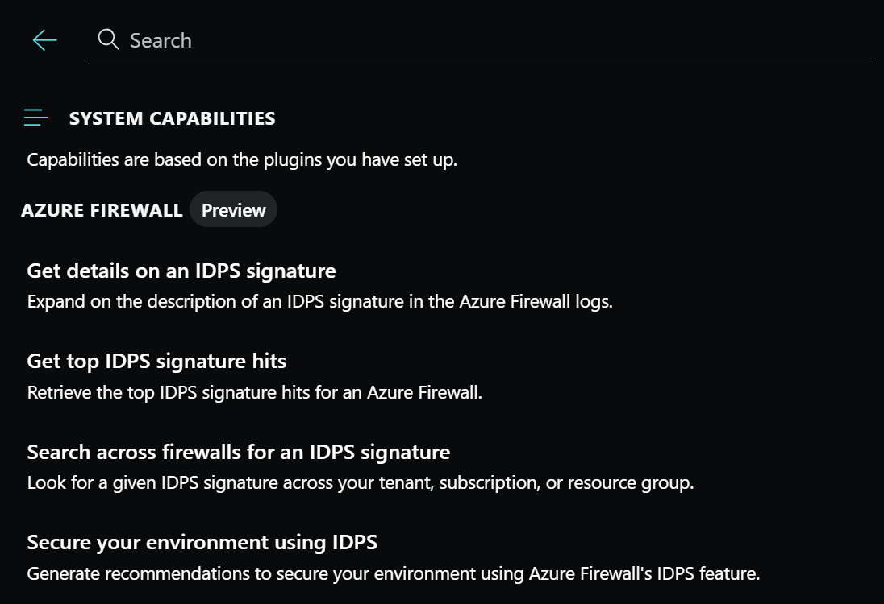
Task: Click the Preview badge beside Azure Firewall
Action: pyautogui.click(x=233, y=210)
